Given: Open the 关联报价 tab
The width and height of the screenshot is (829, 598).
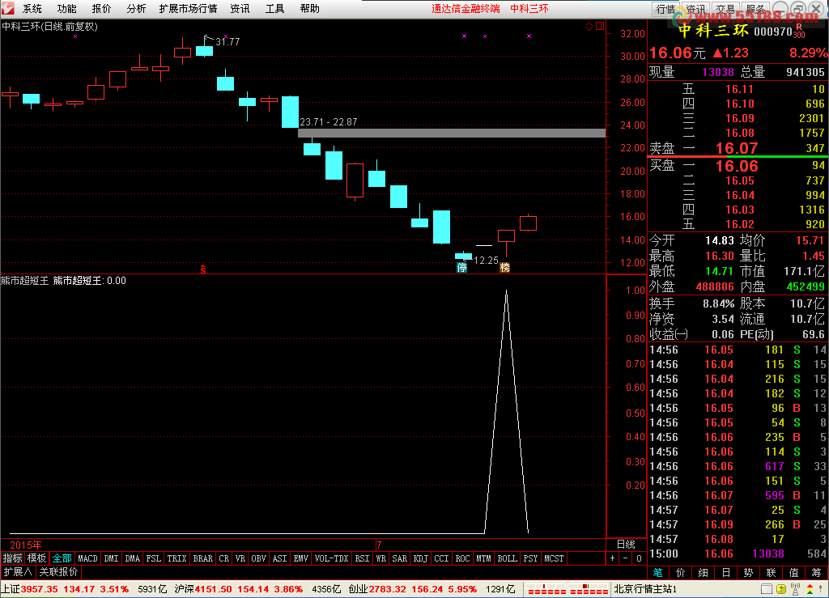Looking at the screenshot, I should pos(58,571).
